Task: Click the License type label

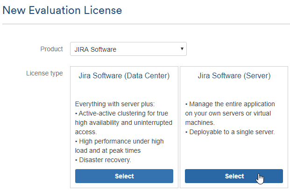Action: 44,73
